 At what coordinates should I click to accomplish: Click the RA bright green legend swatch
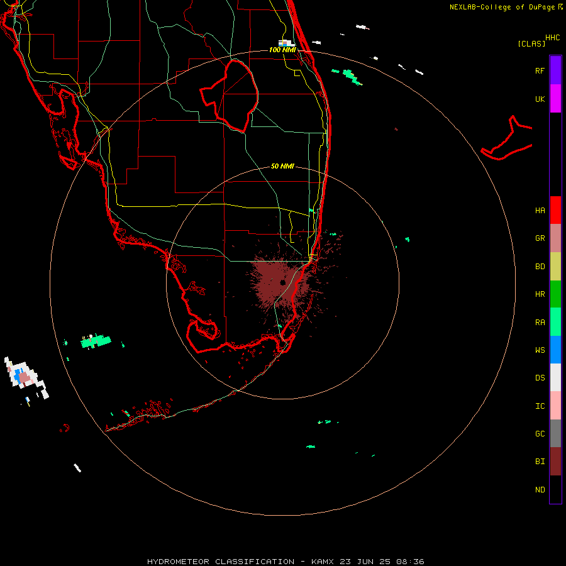point(555,322)
